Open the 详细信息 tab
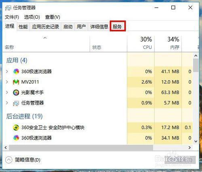Screen dimensions: 202x172 point(99,27)
